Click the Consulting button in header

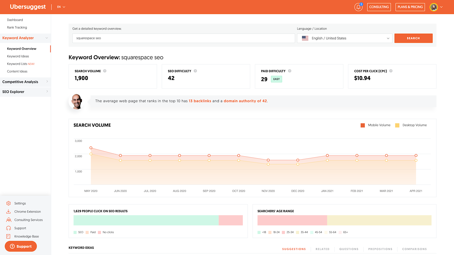click(379, 7)
